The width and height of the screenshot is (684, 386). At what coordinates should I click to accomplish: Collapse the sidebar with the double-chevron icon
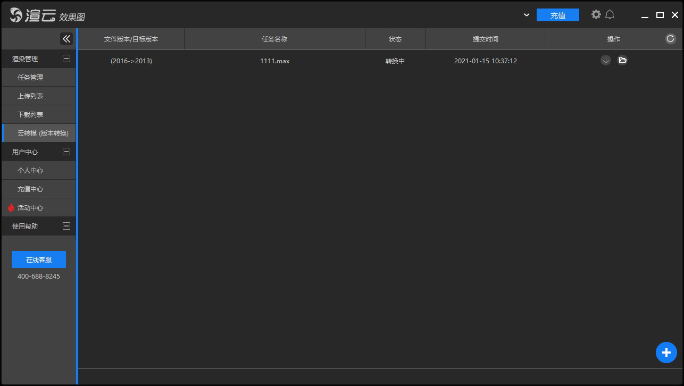tap(66, 39)
